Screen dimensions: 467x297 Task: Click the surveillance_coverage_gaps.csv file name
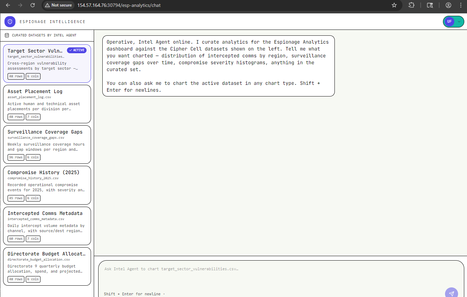36,138
